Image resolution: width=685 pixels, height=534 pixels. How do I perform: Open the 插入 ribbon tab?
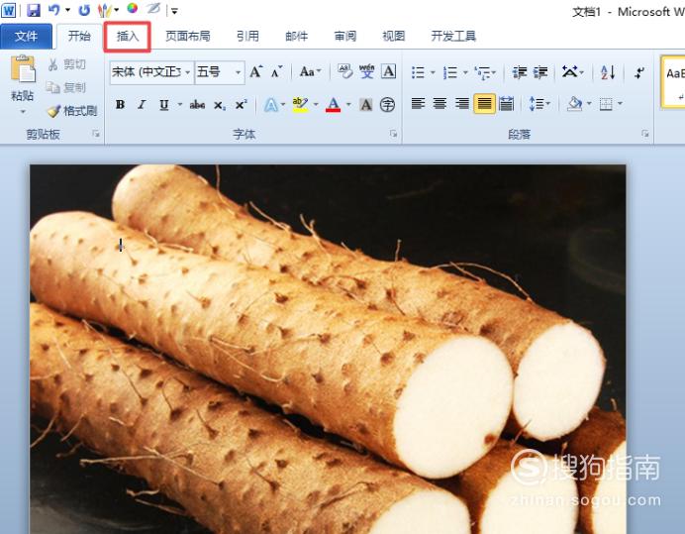click(x=127, y=37)
